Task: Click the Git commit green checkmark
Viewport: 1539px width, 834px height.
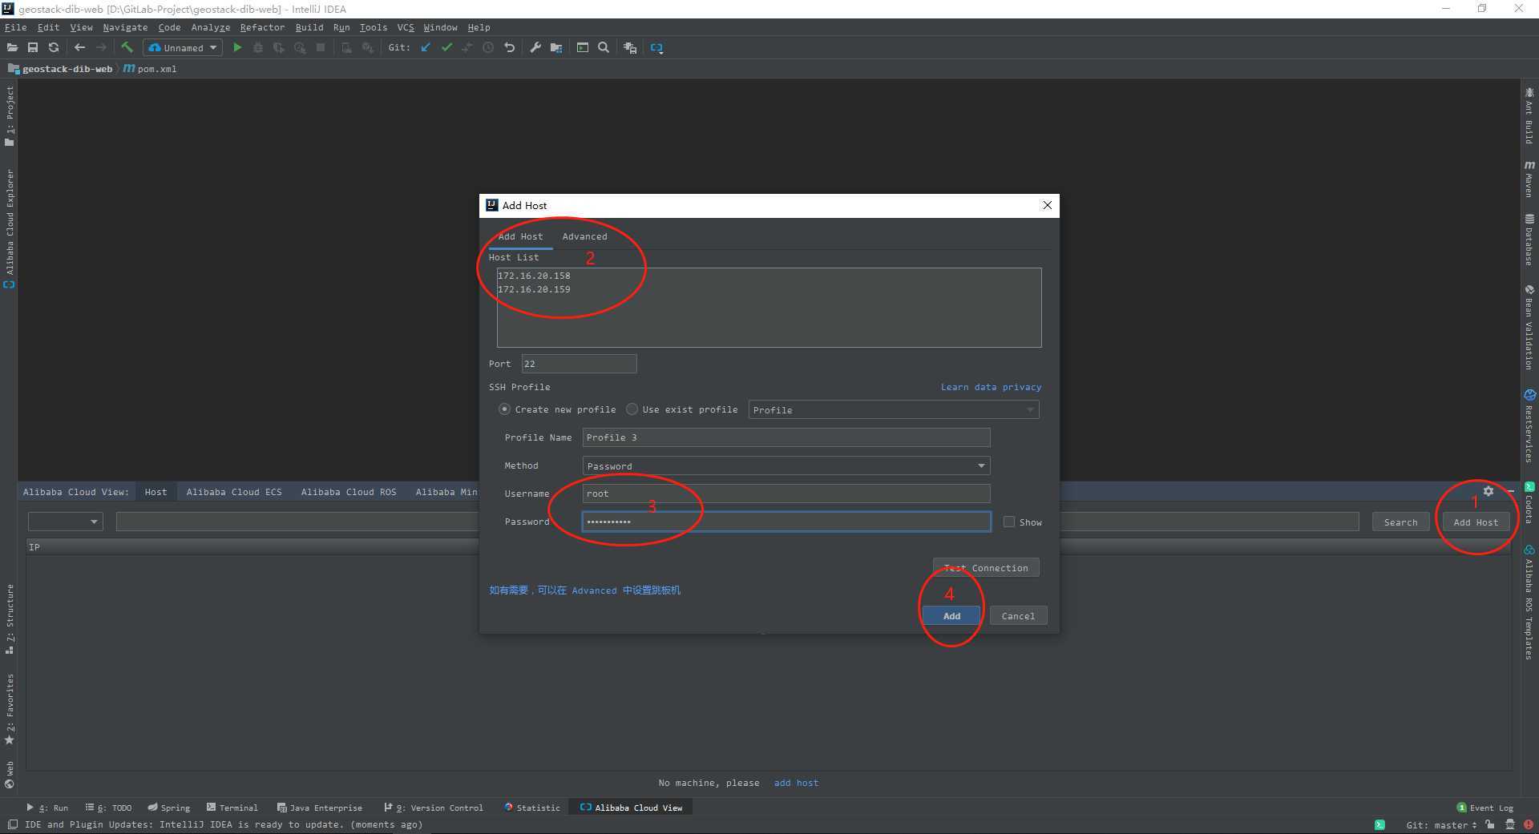Action: click(x=446, y=48)
